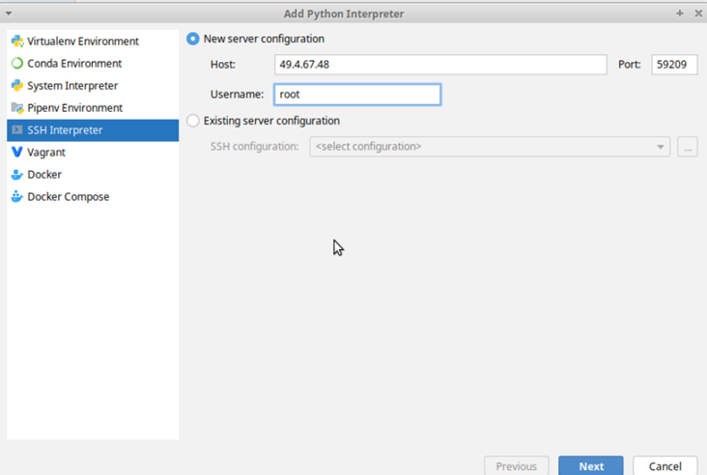707x475 pixels.
Task: Click the Virtualenv Environment python icon
Action: pyautogui.click(x=17, y=41)
